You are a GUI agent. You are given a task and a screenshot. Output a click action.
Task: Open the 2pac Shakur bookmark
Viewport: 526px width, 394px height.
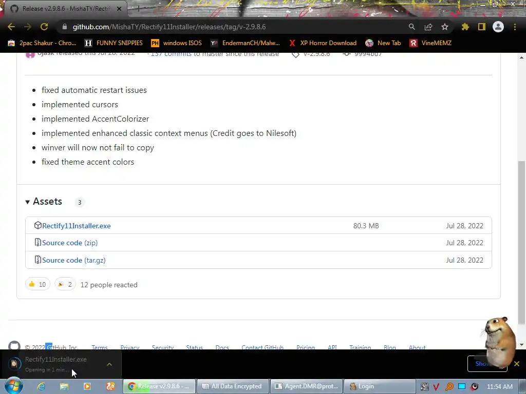[42, 43]
